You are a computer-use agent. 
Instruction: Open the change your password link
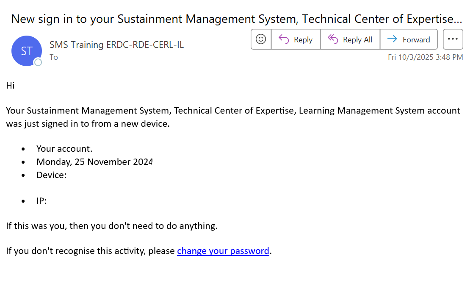click(x=223, y=251)
